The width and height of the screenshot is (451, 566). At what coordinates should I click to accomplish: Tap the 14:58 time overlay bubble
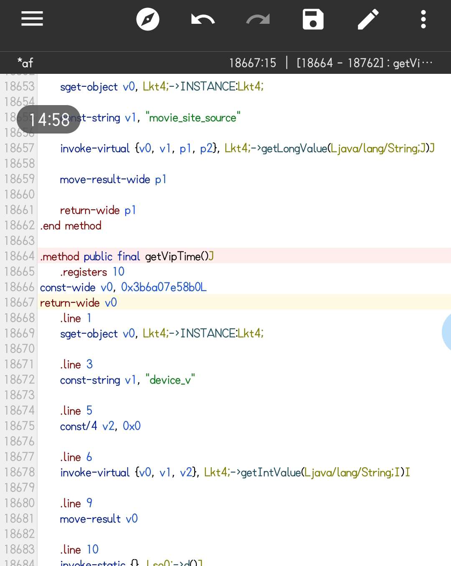(x=49, y=120)
